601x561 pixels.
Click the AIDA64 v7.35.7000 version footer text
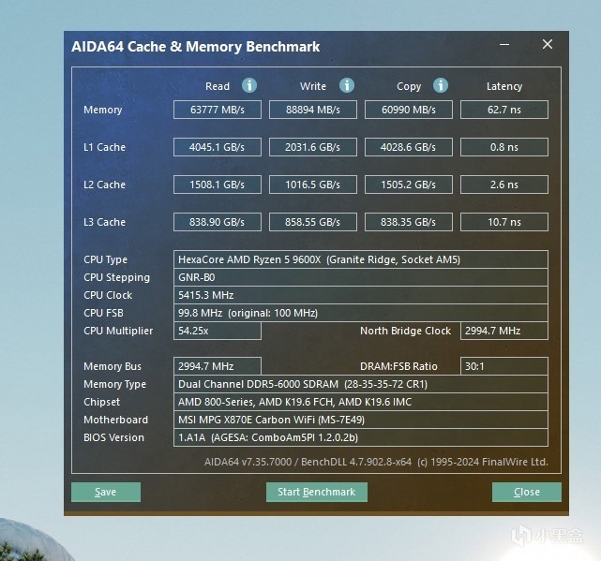[x=376, y=462]
